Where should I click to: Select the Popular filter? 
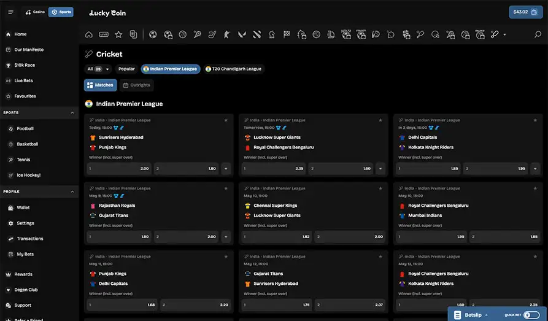[x=126, y=69]
